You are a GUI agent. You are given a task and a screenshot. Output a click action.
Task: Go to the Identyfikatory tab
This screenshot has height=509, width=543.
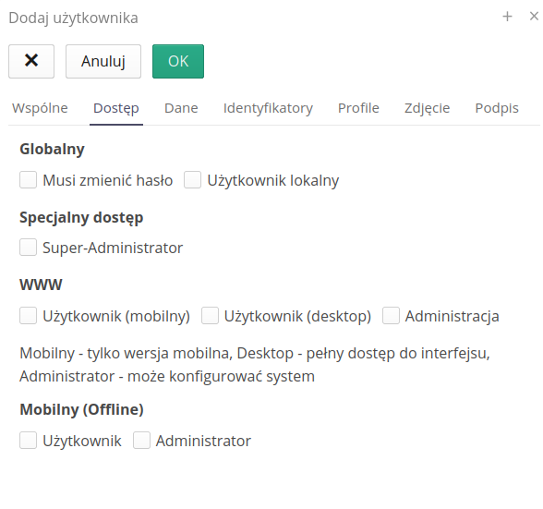[268, 108]
